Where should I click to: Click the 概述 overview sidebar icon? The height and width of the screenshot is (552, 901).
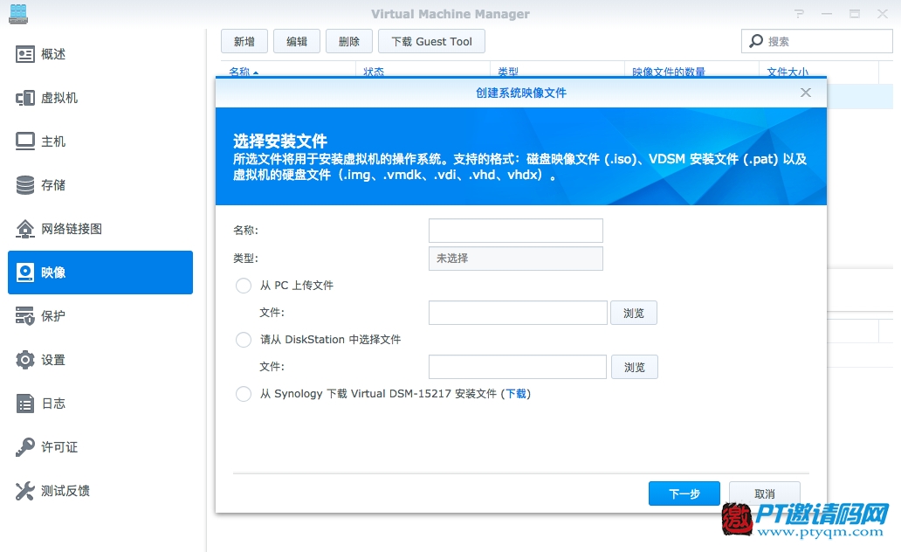(24, 55)
